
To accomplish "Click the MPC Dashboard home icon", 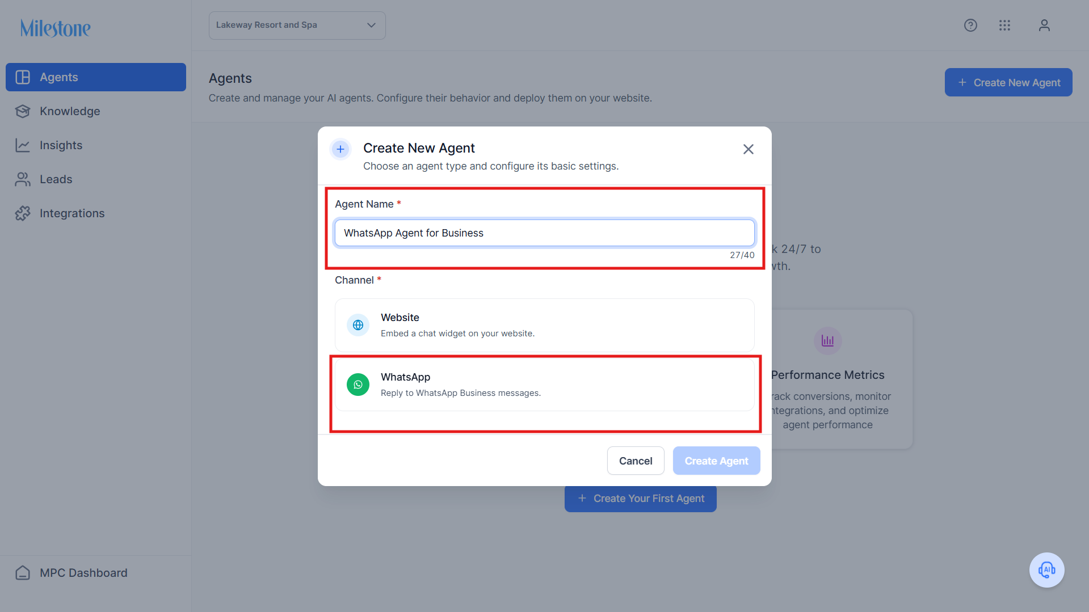I will (x=23, y=573).
